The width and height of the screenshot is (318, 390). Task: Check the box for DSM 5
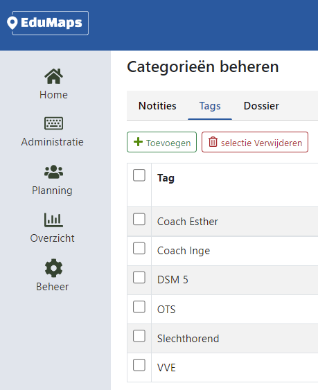[x=139, y=277]
